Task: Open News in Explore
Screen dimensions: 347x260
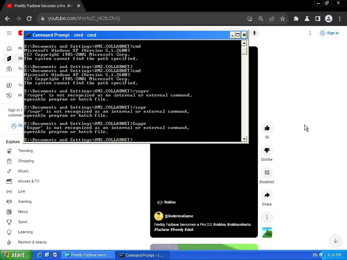Action: point(23,212)
